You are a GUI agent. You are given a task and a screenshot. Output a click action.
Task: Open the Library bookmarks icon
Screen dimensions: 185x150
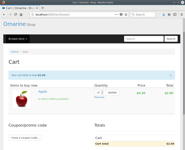tap(169, 15)
